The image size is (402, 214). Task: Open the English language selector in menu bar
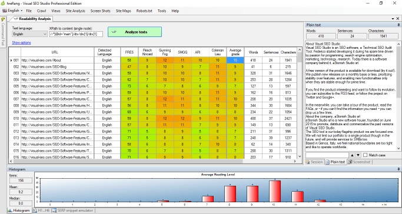12,11
